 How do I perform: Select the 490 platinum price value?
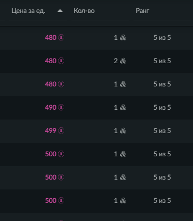tap(51, 107)
